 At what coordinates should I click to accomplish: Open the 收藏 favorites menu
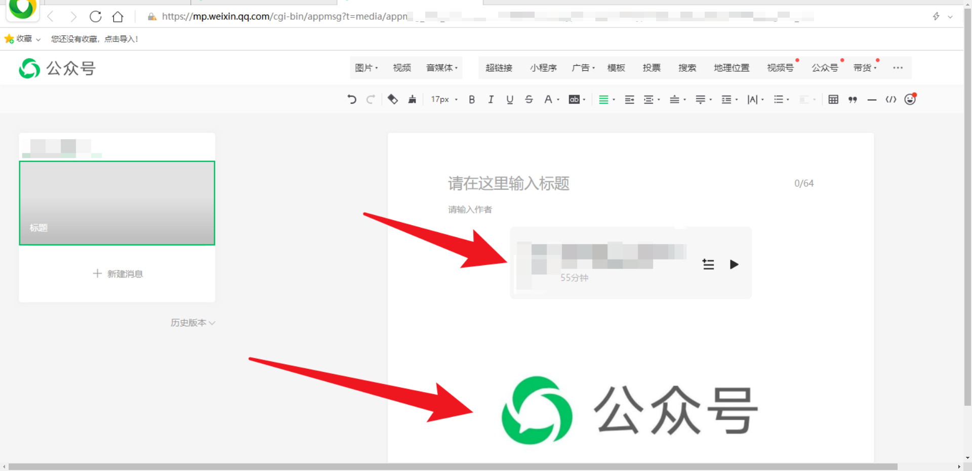click(x=22, y=39)
